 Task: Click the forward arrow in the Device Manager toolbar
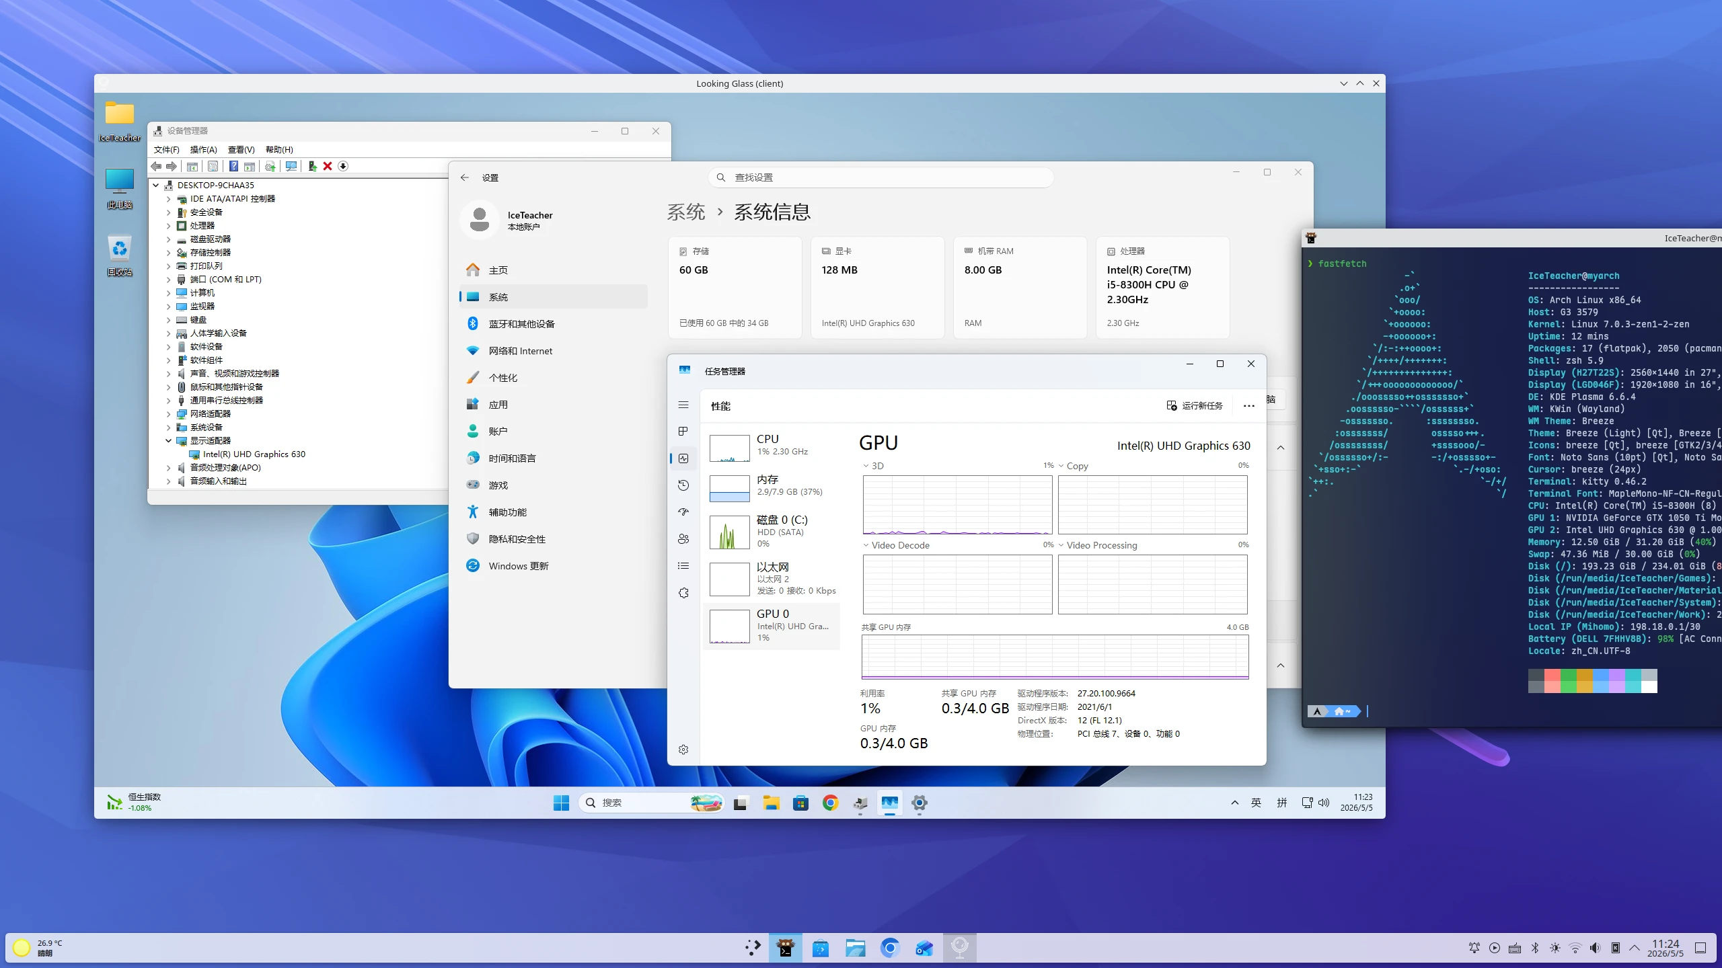172,166
